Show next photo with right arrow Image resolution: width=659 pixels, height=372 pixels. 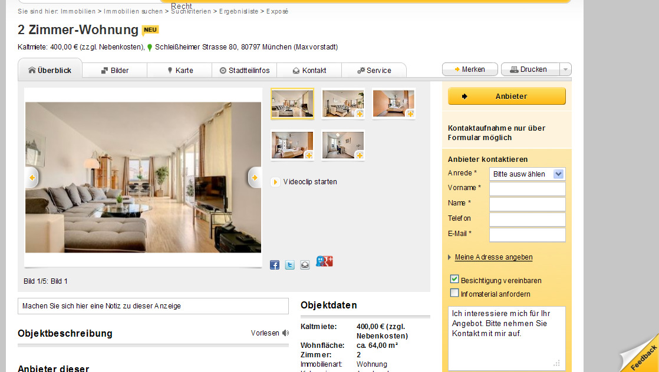point(254,178)
